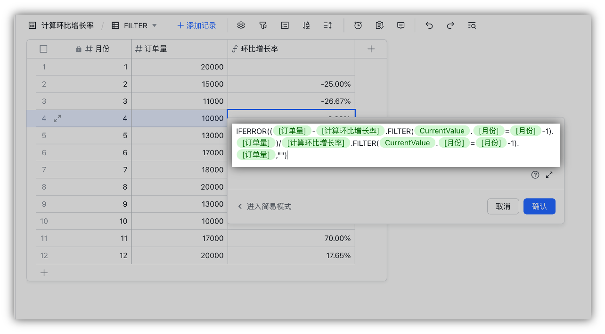Open the reminder alarm clock icon
Screen dimensions: 605x334
tap(358, 25)
